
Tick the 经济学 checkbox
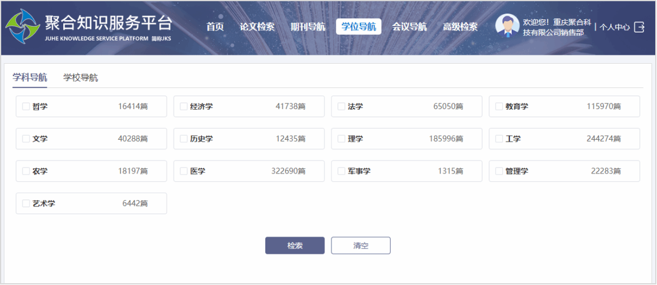[184, 107]
